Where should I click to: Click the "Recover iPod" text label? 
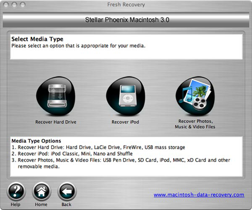click(x=125, y=122)
